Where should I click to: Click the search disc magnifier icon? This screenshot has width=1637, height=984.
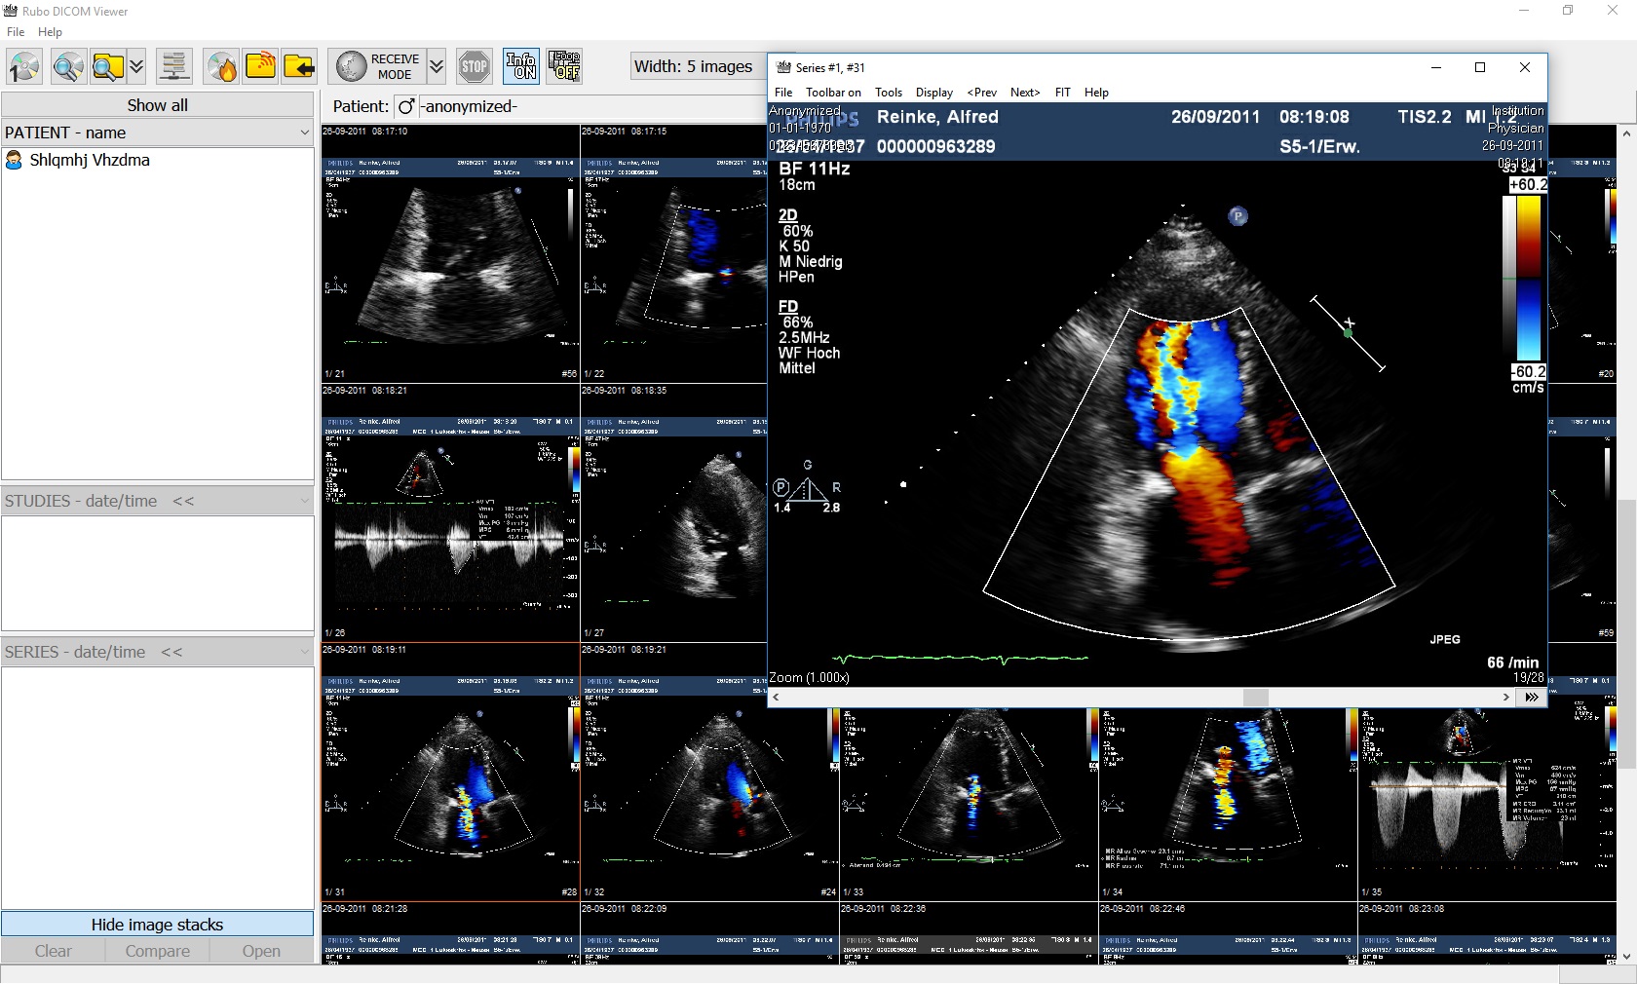click(68, 66)
